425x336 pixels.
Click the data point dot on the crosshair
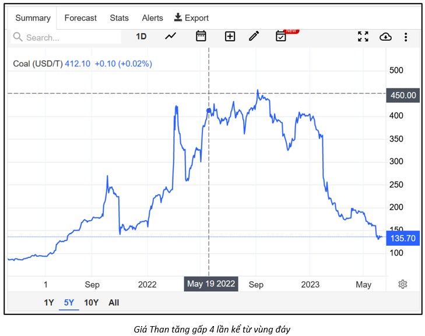(x=209, y=110)
